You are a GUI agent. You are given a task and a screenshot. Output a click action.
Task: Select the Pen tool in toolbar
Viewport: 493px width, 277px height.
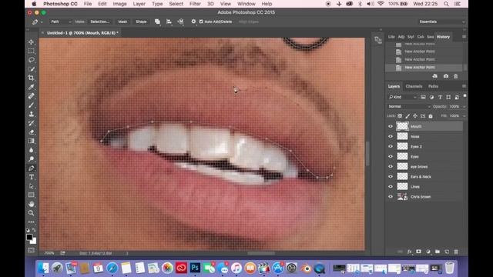pyautogui.click(x=31, y=169)
